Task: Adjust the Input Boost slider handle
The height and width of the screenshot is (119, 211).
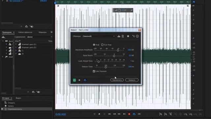Action: tap(114, 56)
